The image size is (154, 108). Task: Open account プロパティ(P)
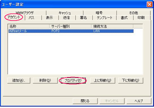(73, 80)
